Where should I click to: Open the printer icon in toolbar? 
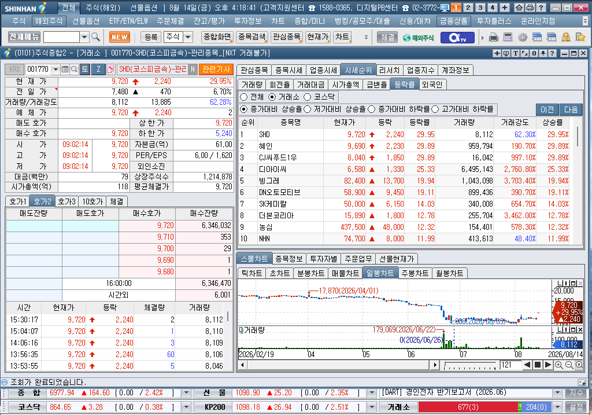[494, 37]
